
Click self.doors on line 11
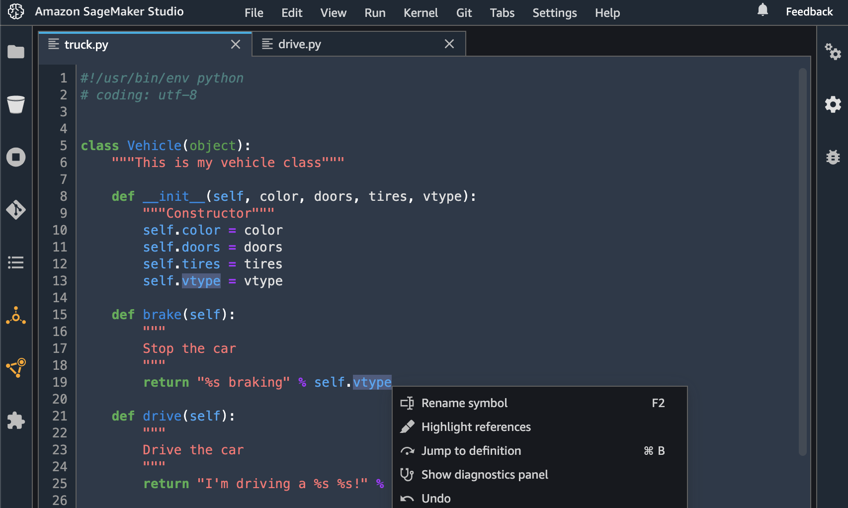click(181, 247)
